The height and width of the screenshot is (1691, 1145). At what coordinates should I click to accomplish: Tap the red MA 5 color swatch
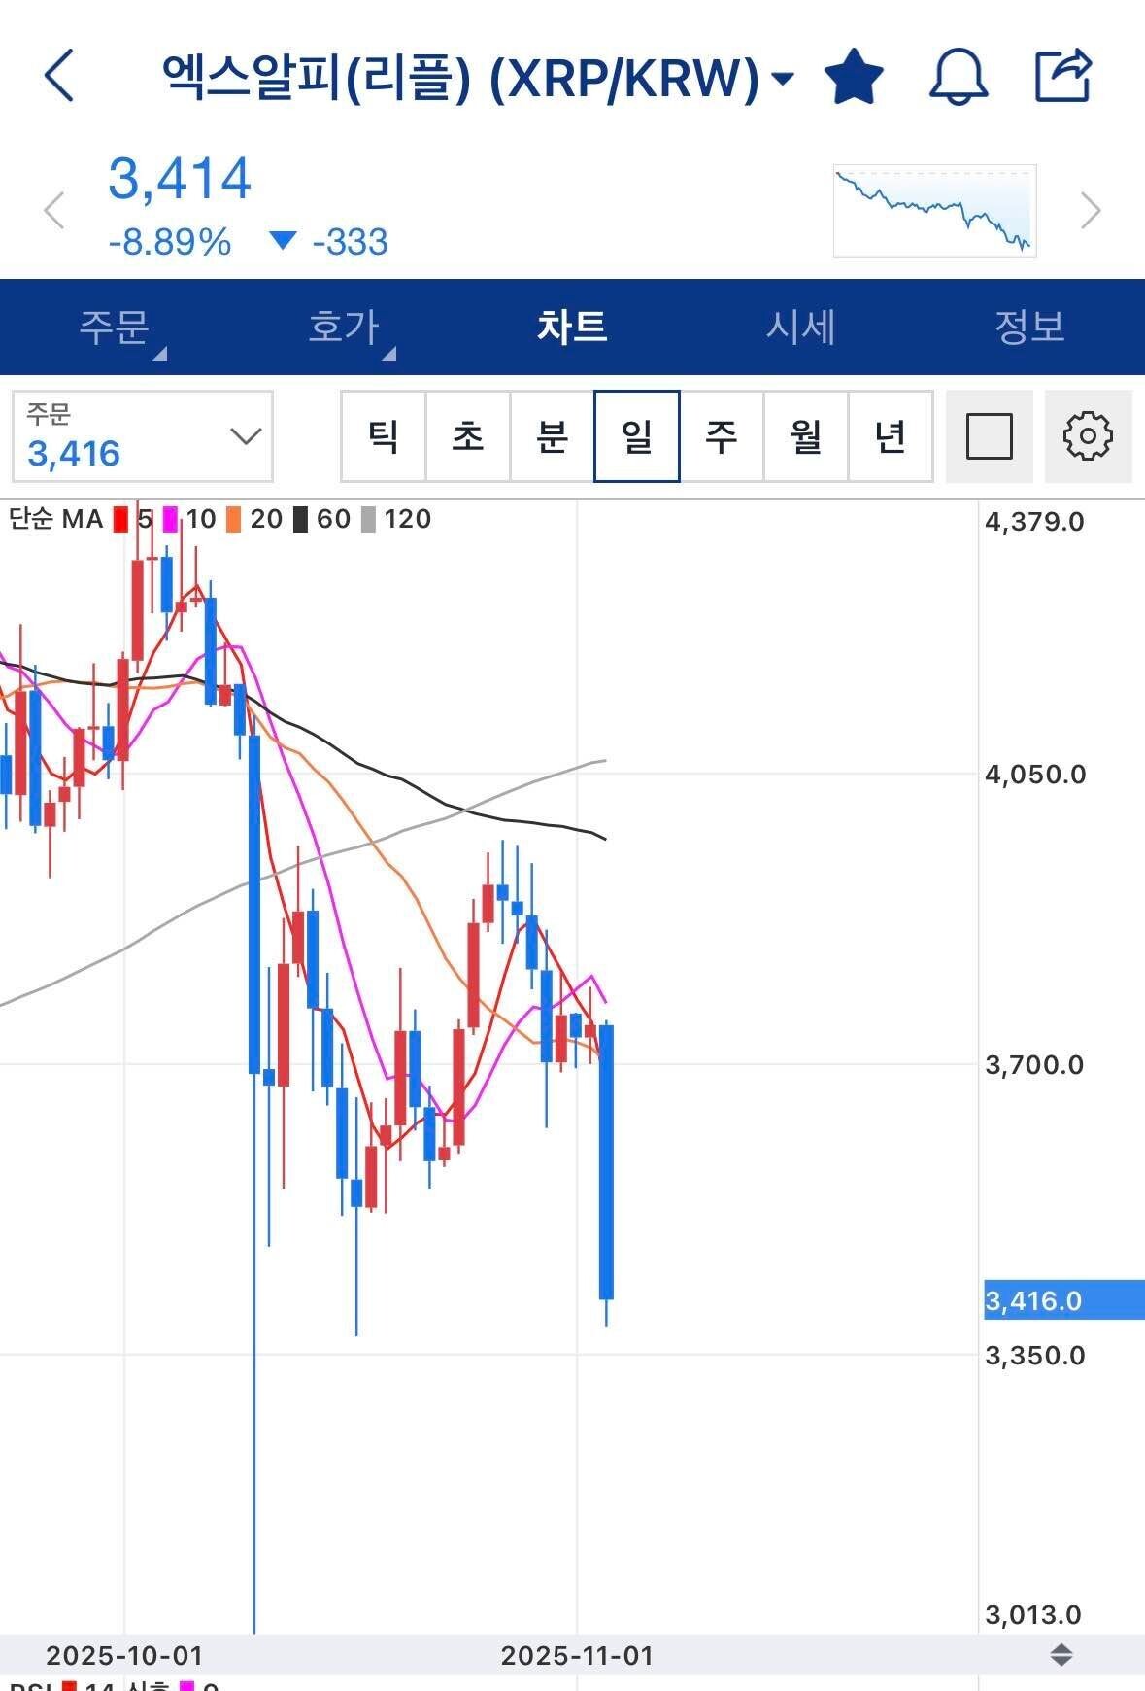122,519
